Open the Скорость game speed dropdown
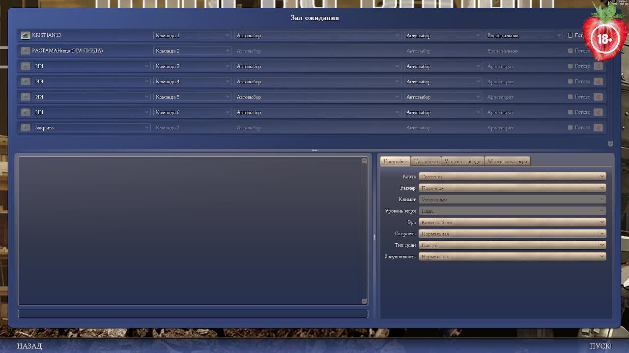Viewport: 629px width, 353px height. (512, 234)
